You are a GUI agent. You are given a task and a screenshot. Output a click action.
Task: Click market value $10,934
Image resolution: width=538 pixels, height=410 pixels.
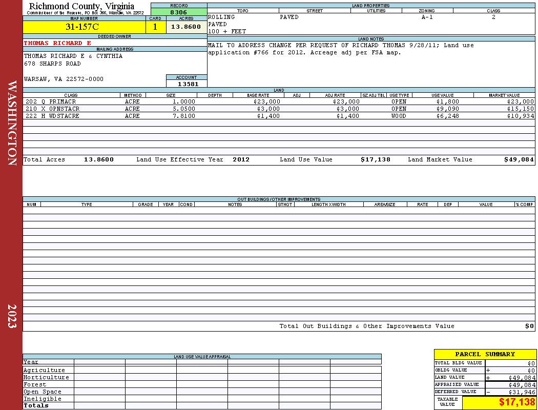pyautogui.click(x=521, y=116)
